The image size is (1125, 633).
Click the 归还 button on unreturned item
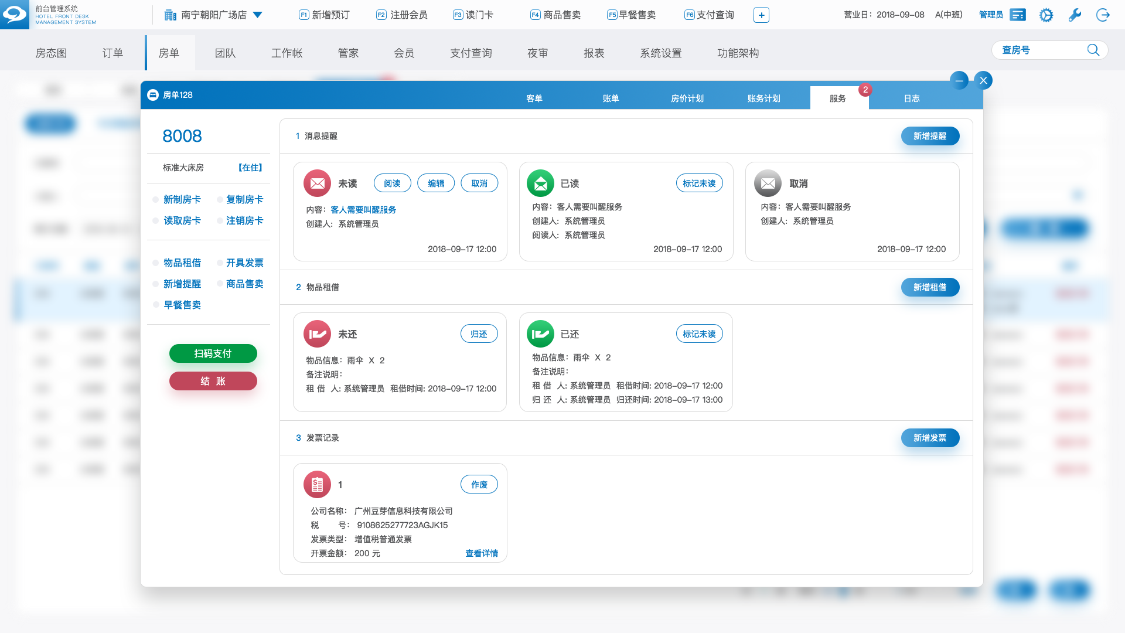[479, 334]
